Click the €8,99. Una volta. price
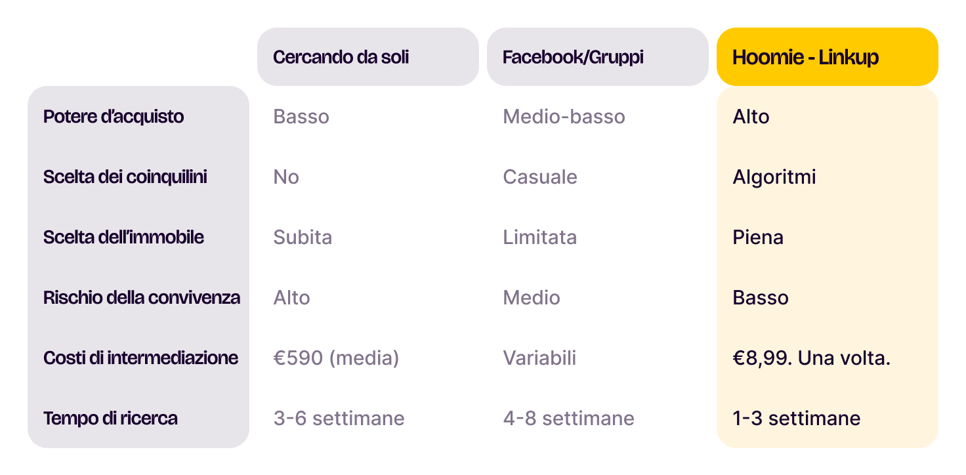966x475 pixels. click(811, 358)
